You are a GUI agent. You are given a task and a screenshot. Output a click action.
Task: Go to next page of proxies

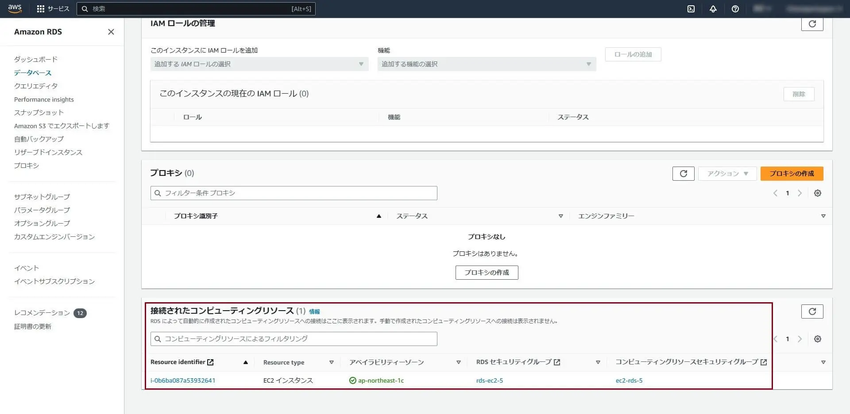tap(800, 193)
